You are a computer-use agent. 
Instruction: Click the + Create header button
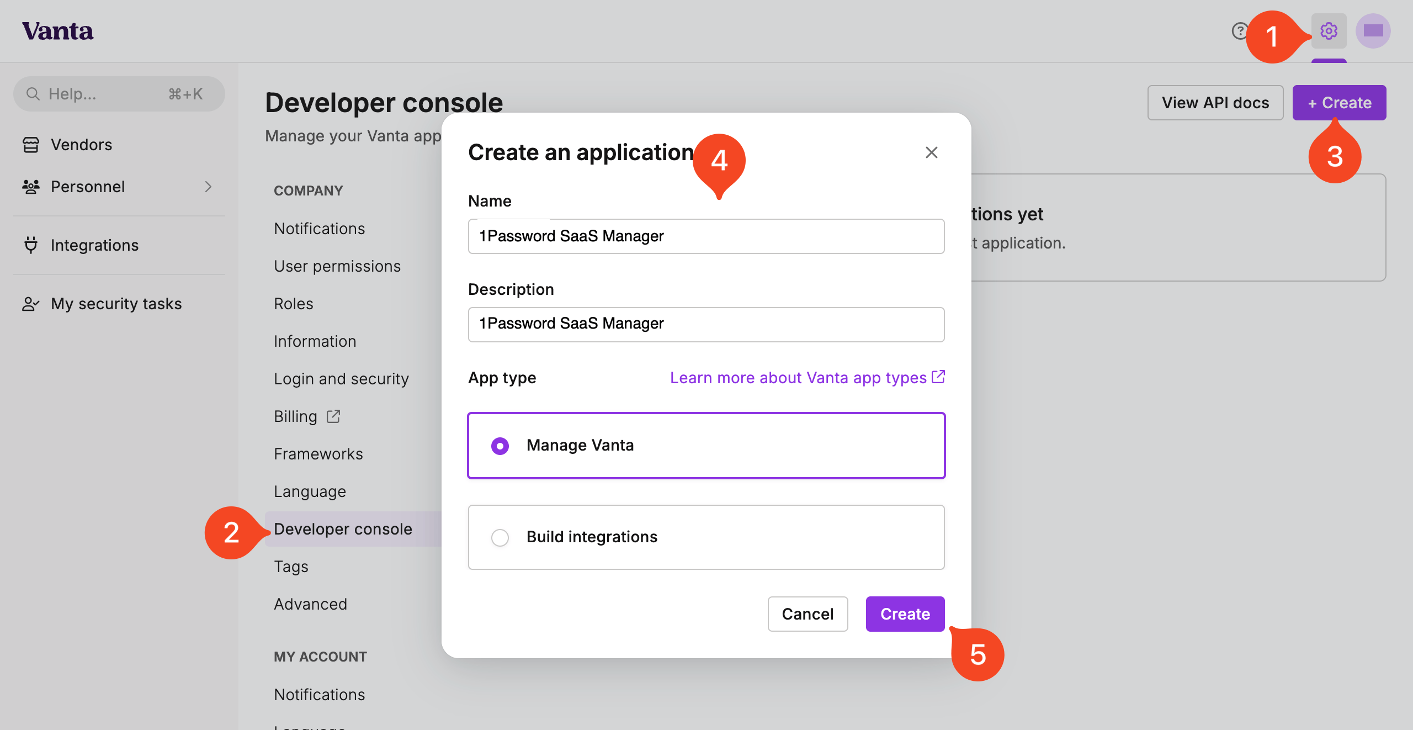click(x=1340, y=103)
